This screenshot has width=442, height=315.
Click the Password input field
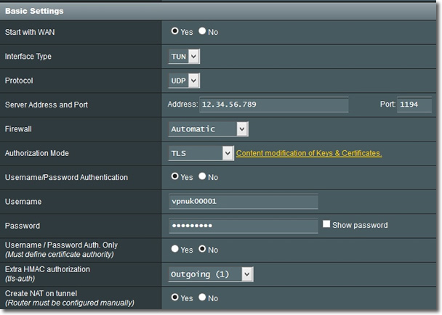coord(243,225)
